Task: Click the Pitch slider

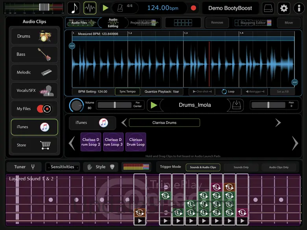Action: 268,105
